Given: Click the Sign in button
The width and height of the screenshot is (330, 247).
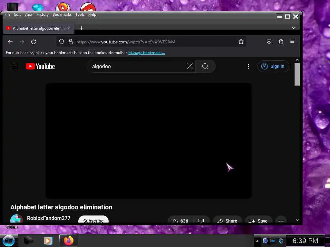Looking at the screenshot, I should 273,66.
